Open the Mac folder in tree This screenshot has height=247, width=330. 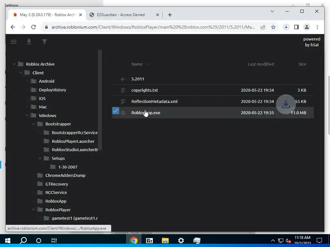click(43, 107)
